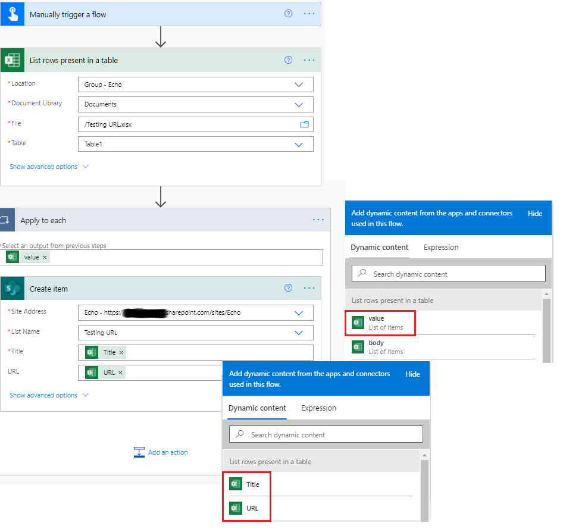Expand the Site Address dropdown
The width and height of the screenshot is (563, 529).
pos(299,313)
